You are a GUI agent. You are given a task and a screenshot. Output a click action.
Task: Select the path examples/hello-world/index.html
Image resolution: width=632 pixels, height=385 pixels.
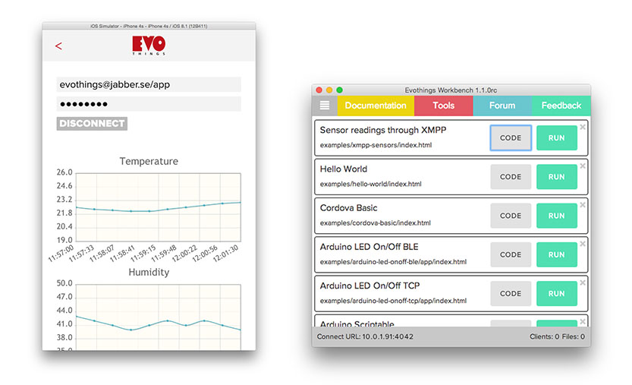(x=370, y=184)
